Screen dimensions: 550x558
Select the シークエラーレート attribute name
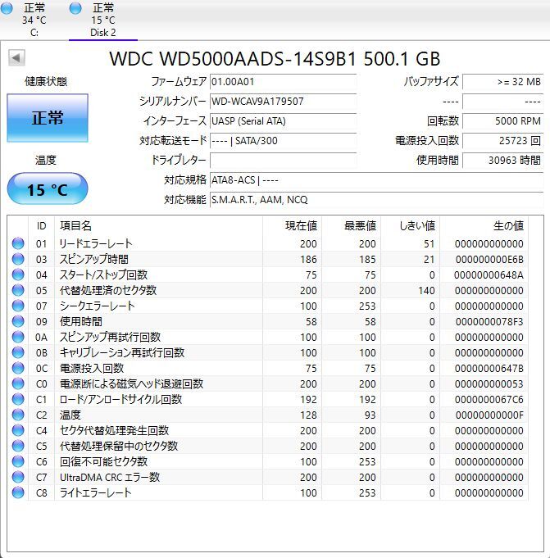coord(97,306)
